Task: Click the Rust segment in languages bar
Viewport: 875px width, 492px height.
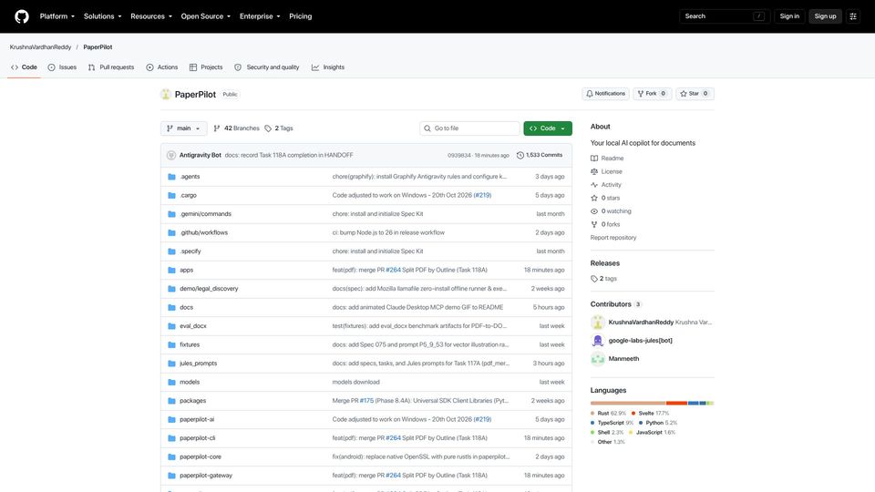Action: coord(628,403)
